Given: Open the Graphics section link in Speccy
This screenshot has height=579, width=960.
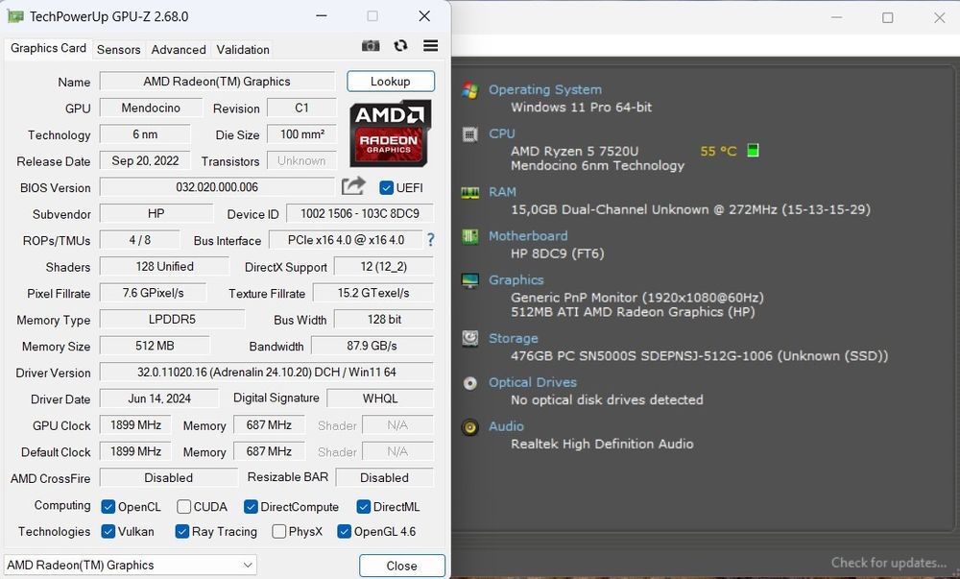Looking at the screenshot, I should pos(516,280).
